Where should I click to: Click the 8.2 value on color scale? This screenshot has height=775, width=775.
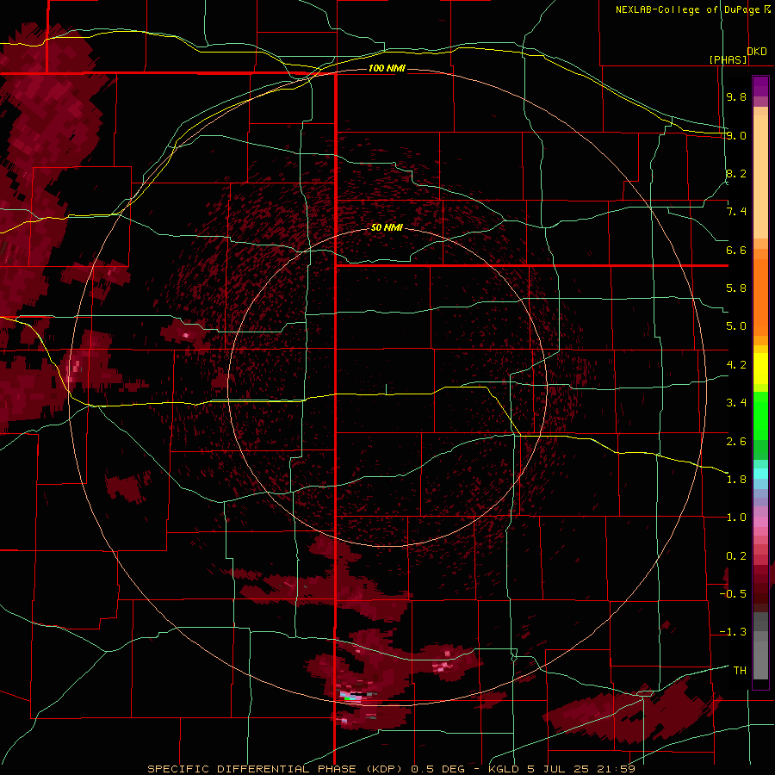point(736,173)
